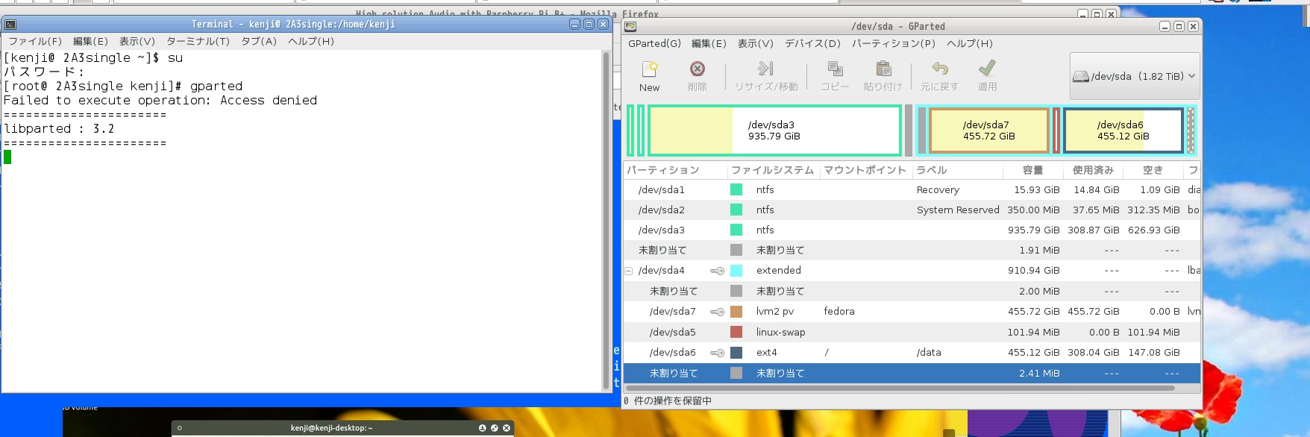Open the GParted(G) menu
Viewport: 1310px width, 437px height.
tap(654, 44)
